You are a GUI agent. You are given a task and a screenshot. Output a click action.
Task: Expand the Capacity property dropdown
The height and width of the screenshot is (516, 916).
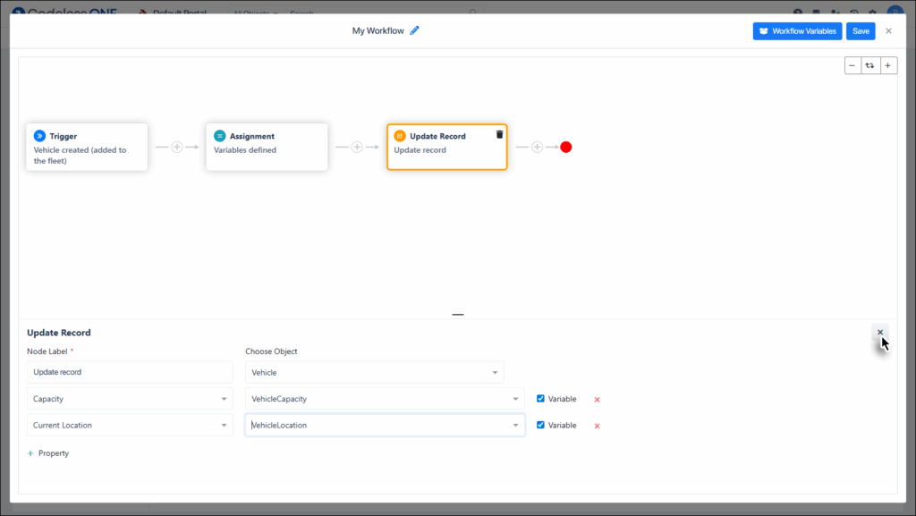[130, 399]
